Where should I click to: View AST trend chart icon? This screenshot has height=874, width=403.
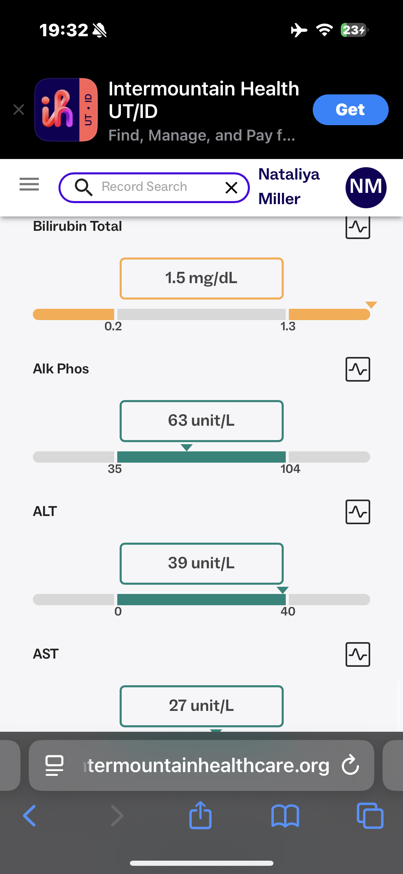pyautogui.click(x=358, y=654)
